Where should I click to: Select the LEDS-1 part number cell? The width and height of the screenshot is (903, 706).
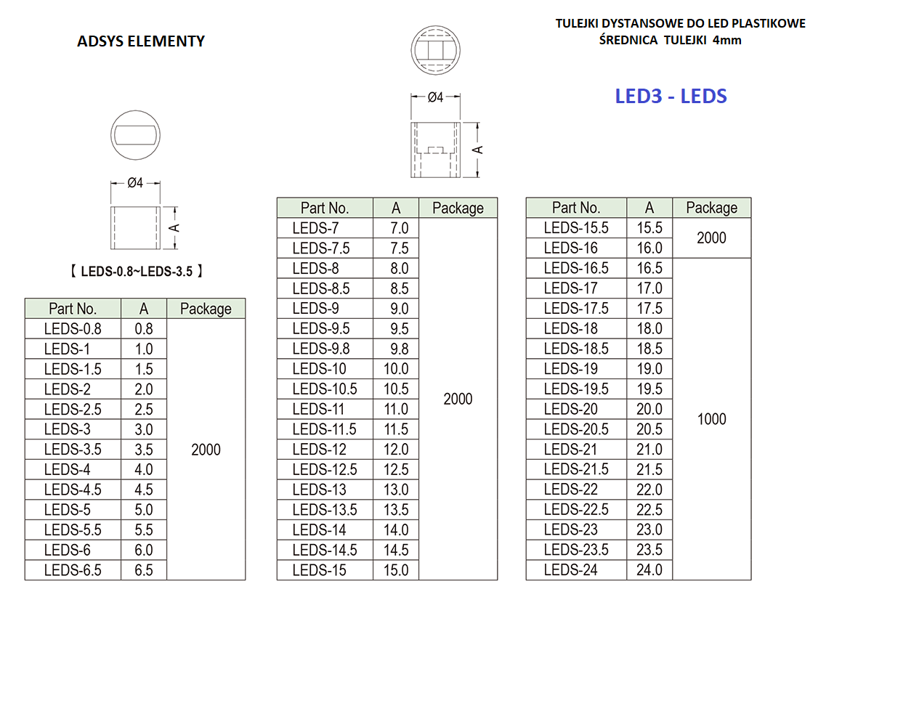(73, 349)
